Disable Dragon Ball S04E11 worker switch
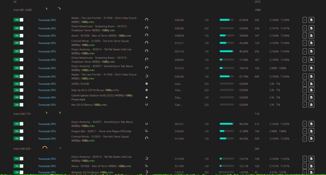326x175 pixels. pos(18,131)
